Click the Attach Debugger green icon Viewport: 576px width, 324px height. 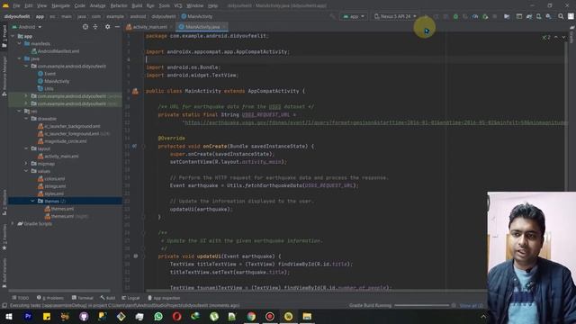pos(485,16)
